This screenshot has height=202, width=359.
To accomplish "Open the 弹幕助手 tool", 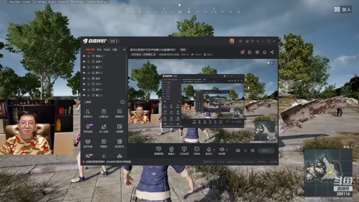I will coord(119,114).
